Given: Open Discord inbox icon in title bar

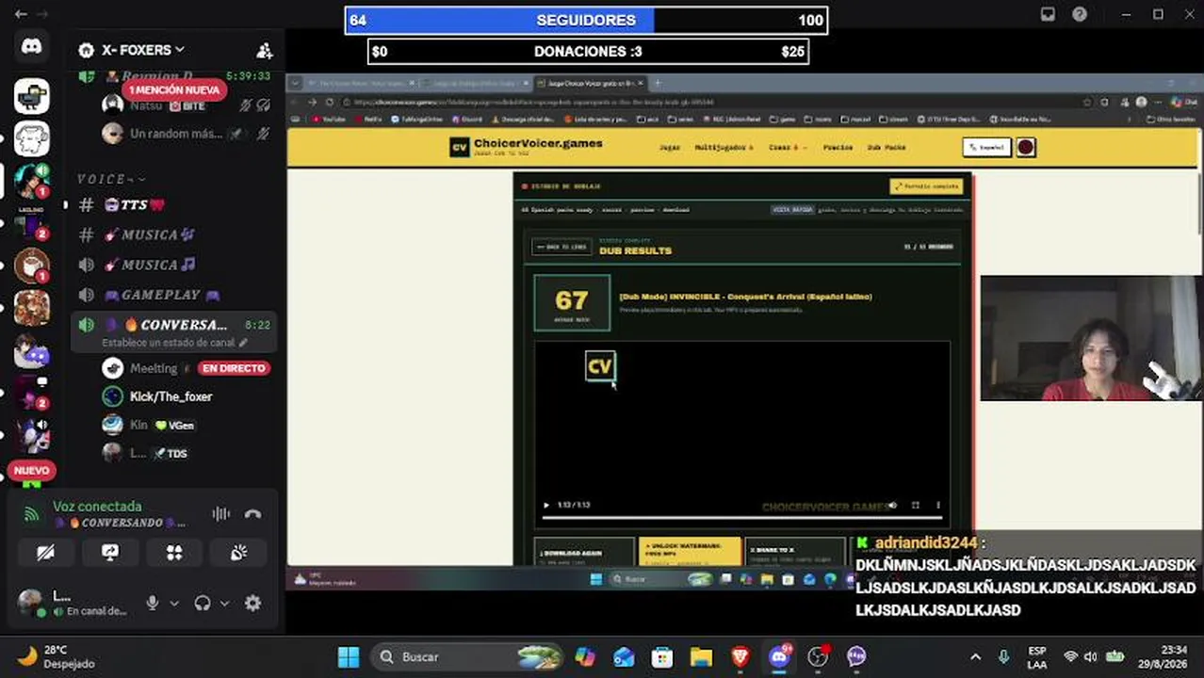Looking at the screenshot, I should point(1048,14).
